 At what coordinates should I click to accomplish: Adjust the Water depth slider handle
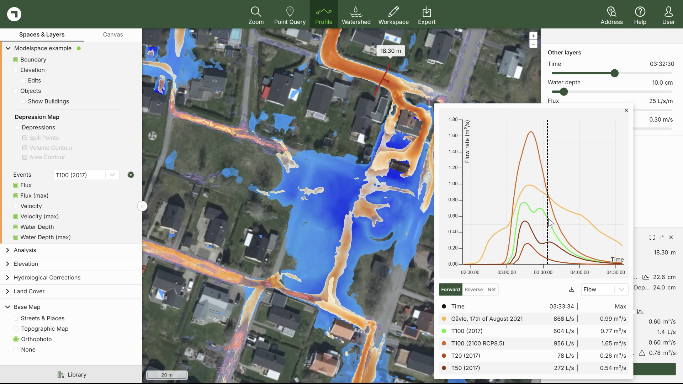click(x=564, y=92)
